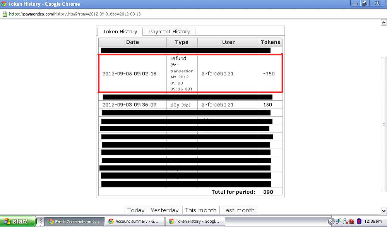387x227 pixels.
Task: View Last month token history
Action: pyautogui.click(x=238, y=210)
